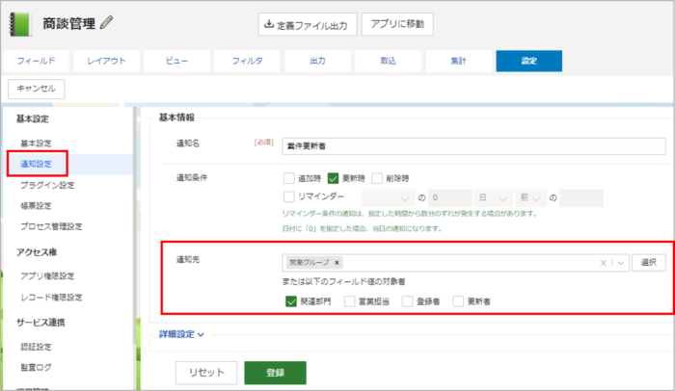Screen dimensions: 675x391
Task: Click the 定義ファイル出力 button
Action: click(x=308, y=24)
